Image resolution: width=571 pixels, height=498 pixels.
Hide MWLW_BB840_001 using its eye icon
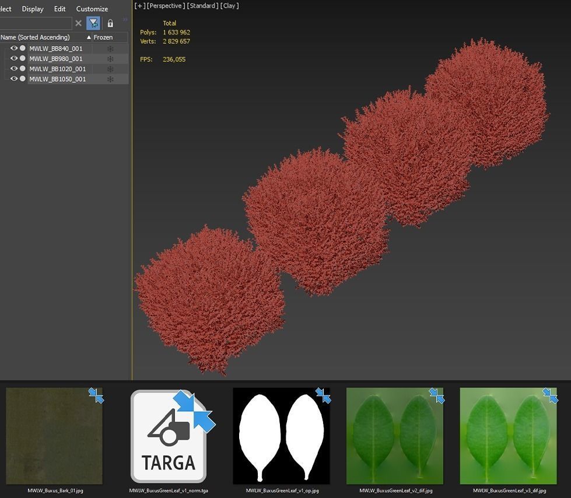click(x=14, y=48)
